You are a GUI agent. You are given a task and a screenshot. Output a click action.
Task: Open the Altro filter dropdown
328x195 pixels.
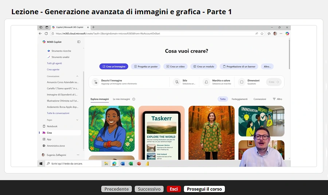(278, 99)
